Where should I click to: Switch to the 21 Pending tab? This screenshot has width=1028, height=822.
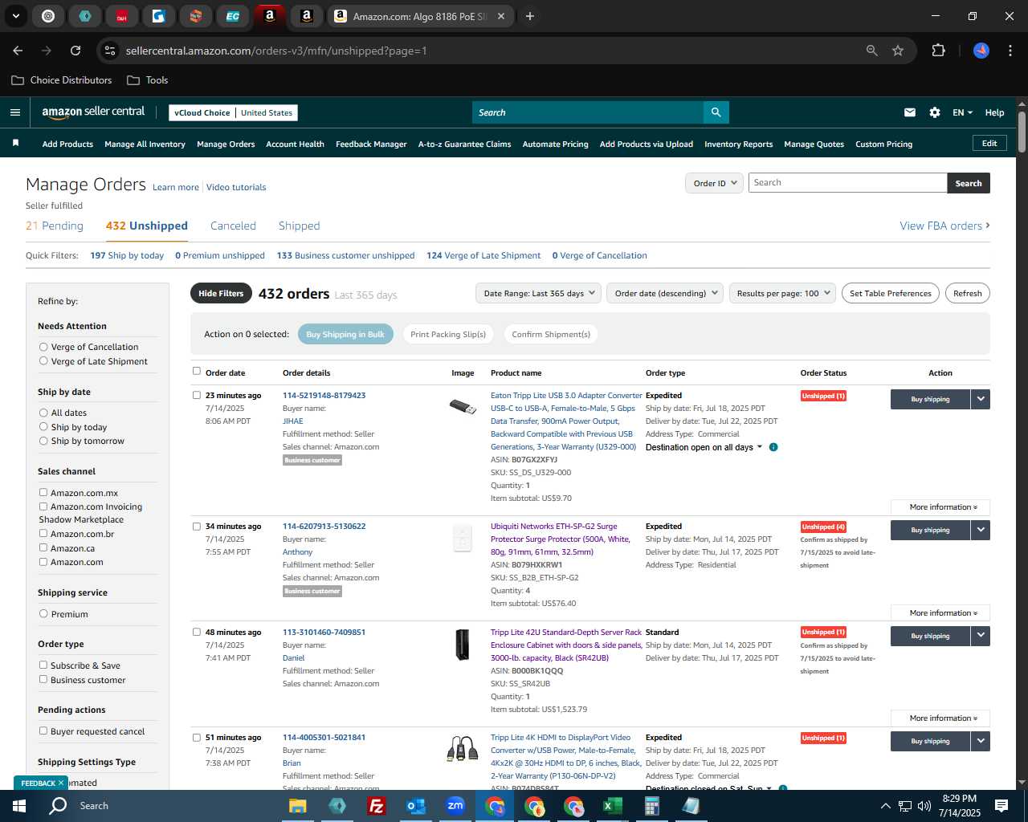pyautogui.click(x=55, y=226)
